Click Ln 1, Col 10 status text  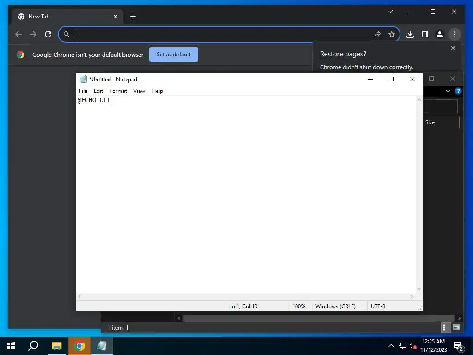point(243,306)
